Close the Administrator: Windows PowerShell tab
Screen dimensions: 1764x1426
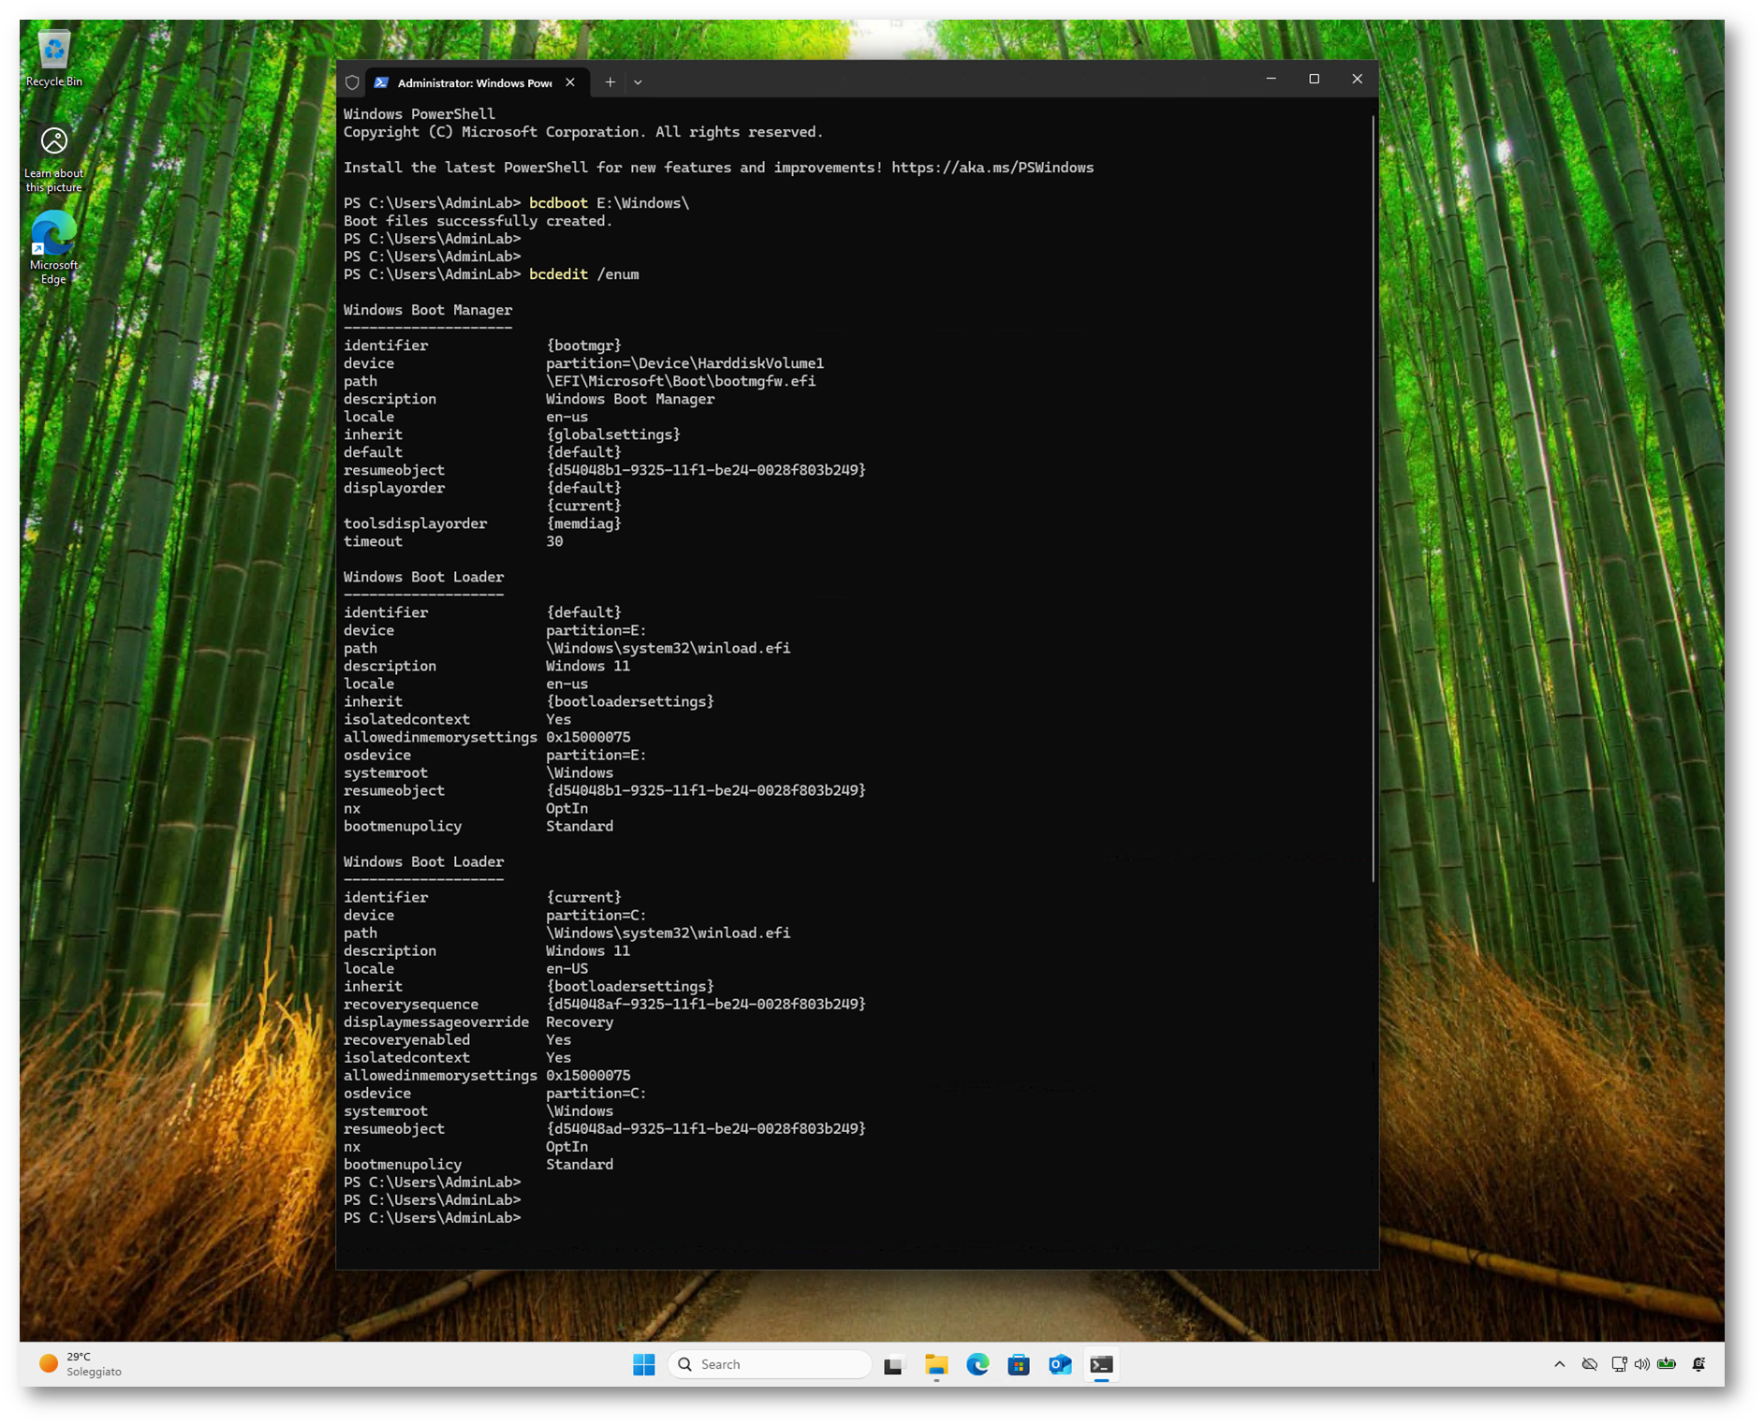coord(570,82)
